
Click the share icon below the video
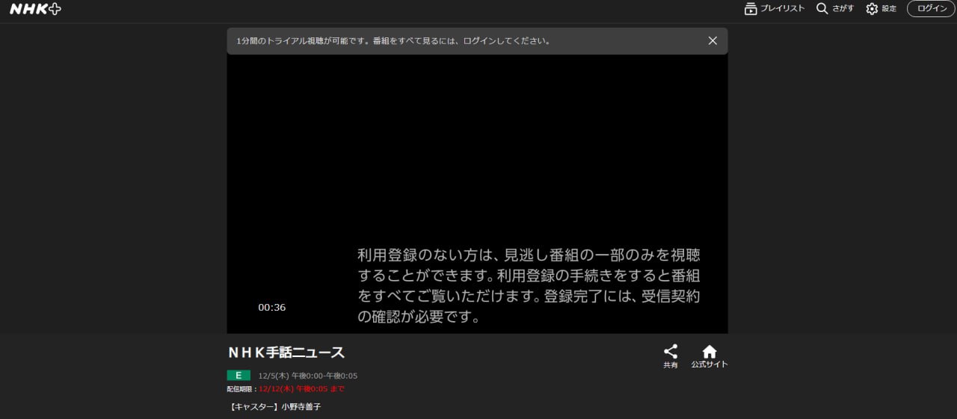pyautogui.click(x=671, y=351)
